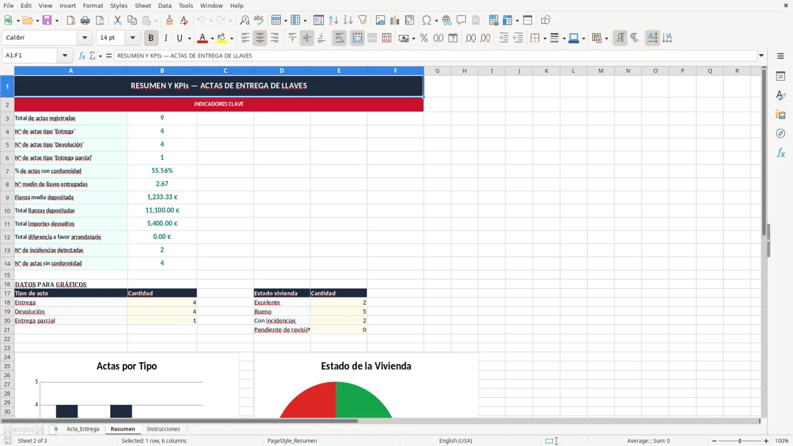Click the Print icon
Viewport: 793px width, 446px height.
[x=85, y=20]
